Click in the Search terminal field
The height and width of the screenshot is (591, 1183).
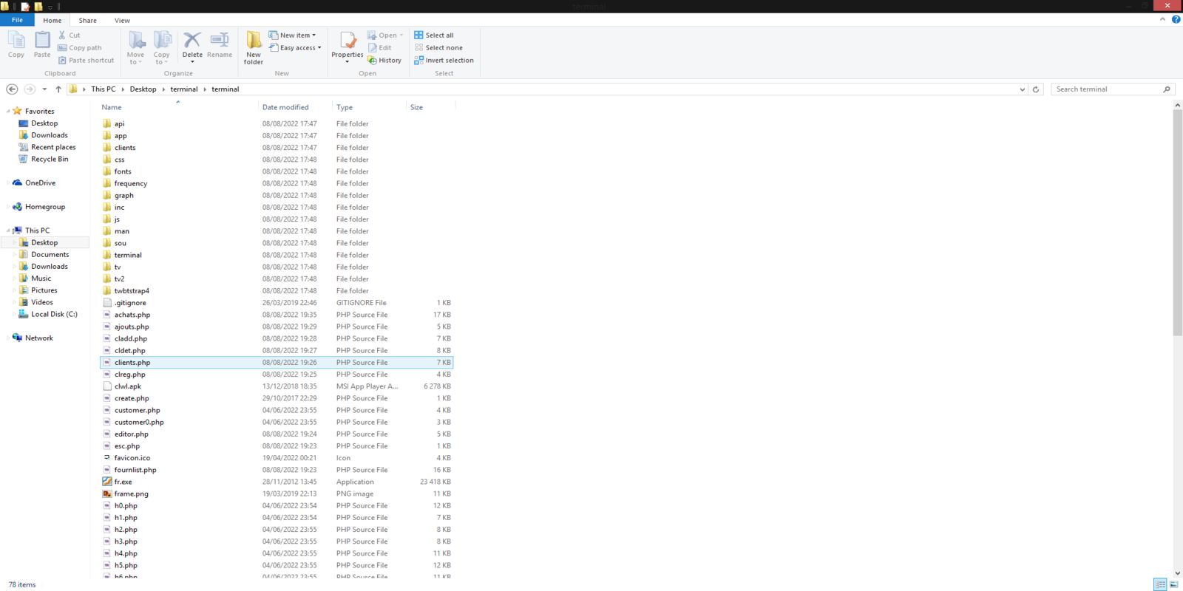click(x=1107, y=89)
